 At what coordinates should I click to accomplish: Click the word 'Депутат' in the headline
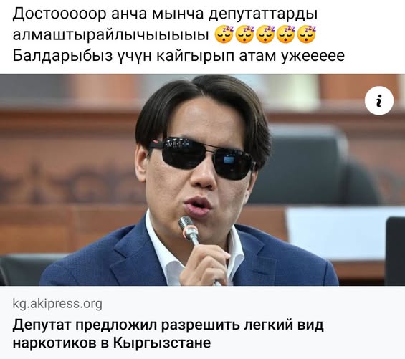[x=42, y=325]
